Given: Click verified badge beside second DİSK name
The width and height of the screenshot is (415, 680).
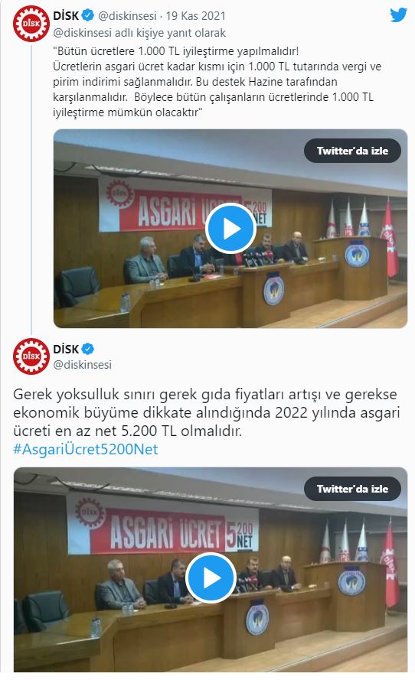Looking at the screenshot, I should (88, 349).
